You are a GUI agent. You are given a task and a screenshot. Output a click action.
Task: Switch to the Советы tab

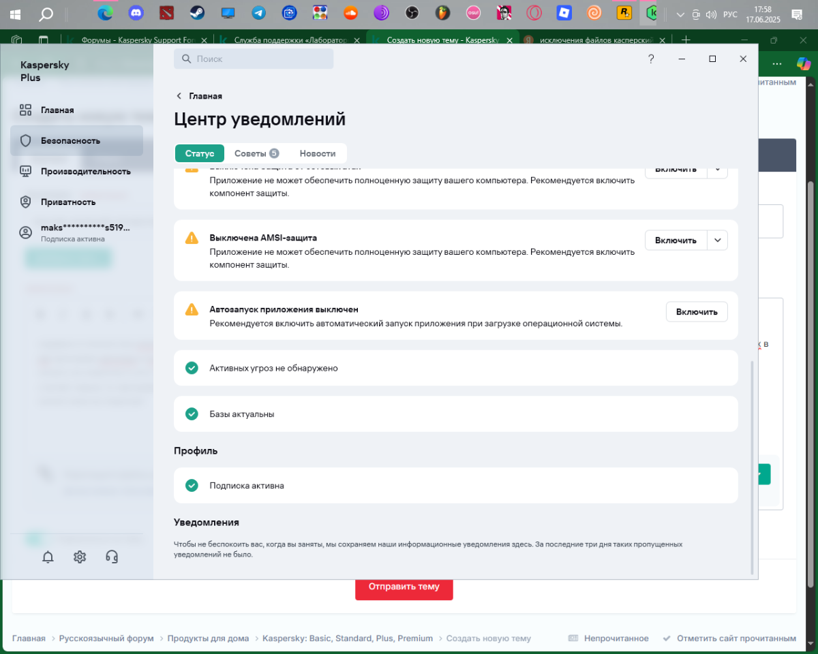[x=256, y=153]
